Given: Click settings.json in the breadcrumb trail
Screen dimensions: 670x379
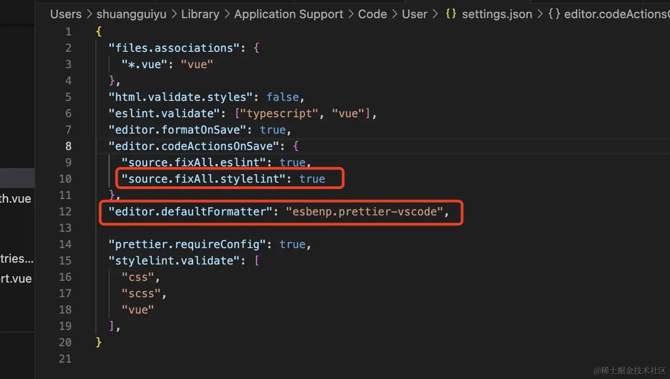Looking at the screenshot, I should tap(496, 14).
